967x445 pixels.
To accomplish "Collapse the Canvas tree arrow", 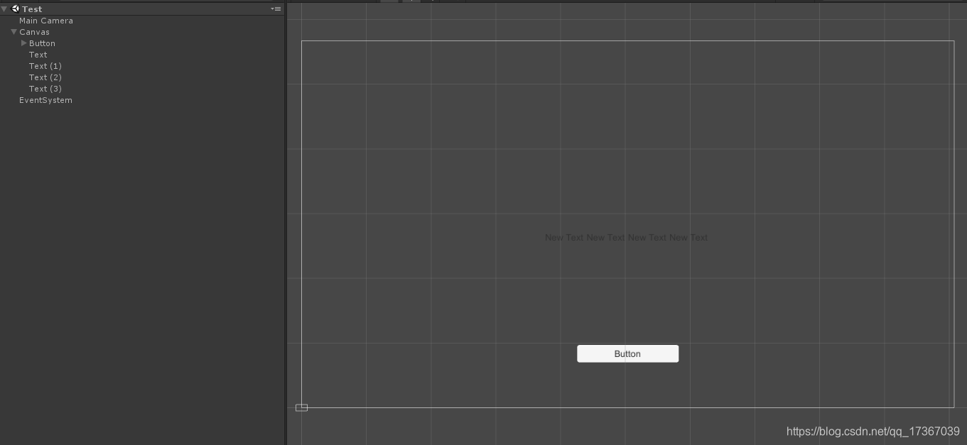I will pyautogui.click(x=13, y=32).
